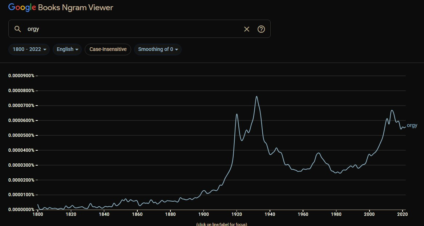Click the Google Books Ngram Viewer logo
Screen dimensions: 424x226
[x=61, y=7]
